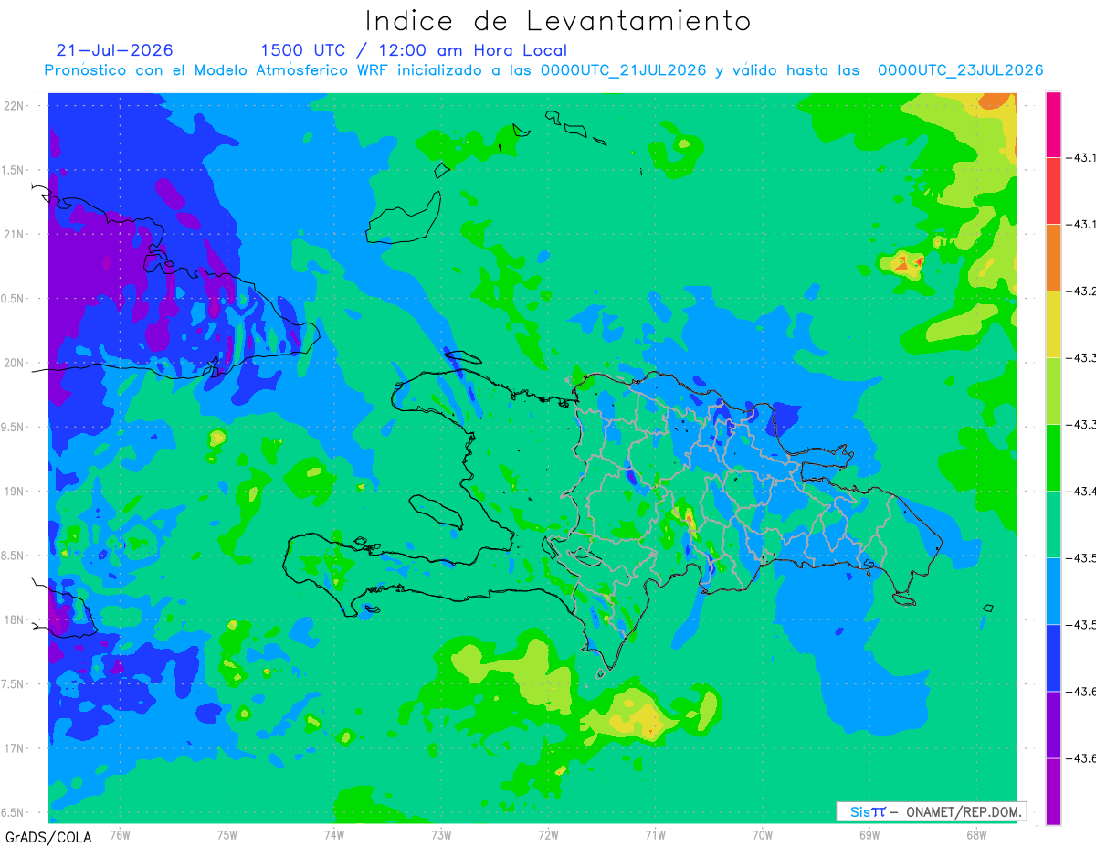Click the '70W' longitude label
This screenshot has width=1096, height=847.
[763, 834]
